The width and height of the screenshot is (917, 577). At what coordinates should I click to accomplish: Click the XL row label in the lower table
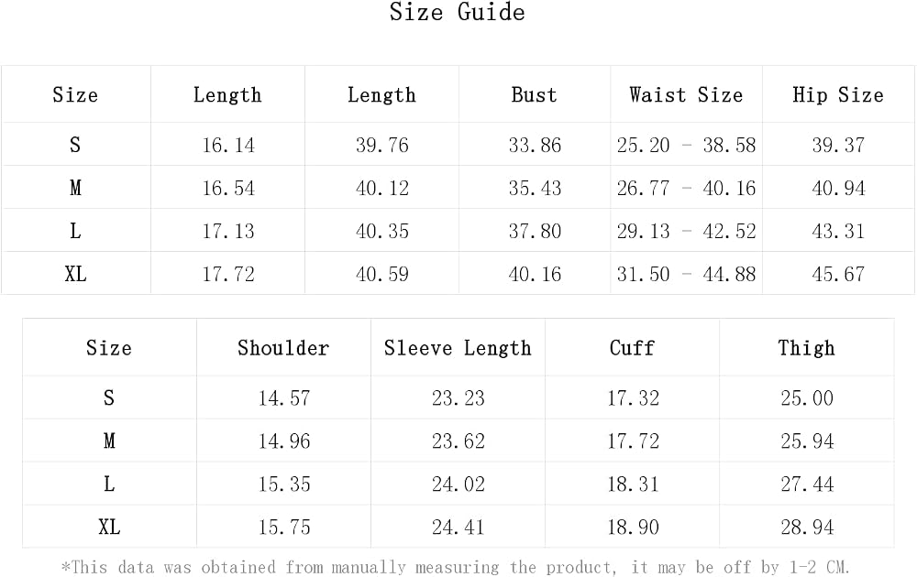(x=109, y=528)
